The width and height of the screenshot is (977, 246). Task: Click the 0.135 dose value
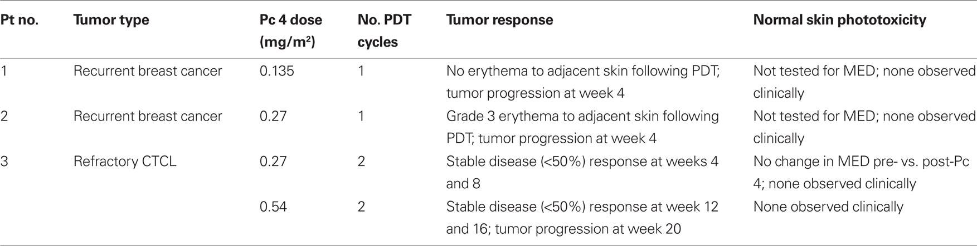(x=277, y=71)
